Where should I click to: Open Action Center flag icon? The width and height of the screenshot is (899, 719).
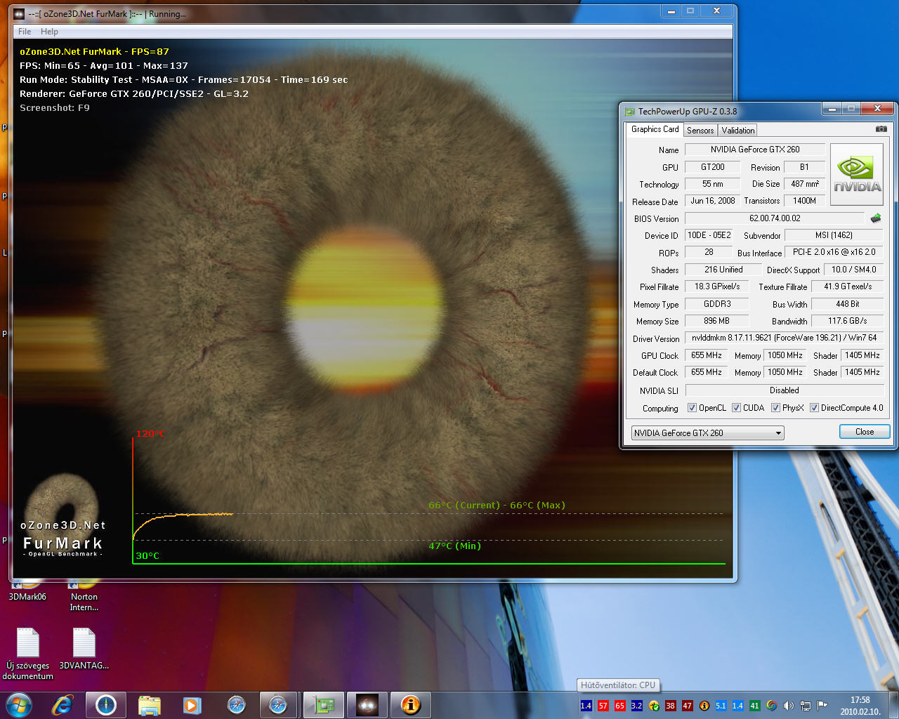(x=822, y=706)
